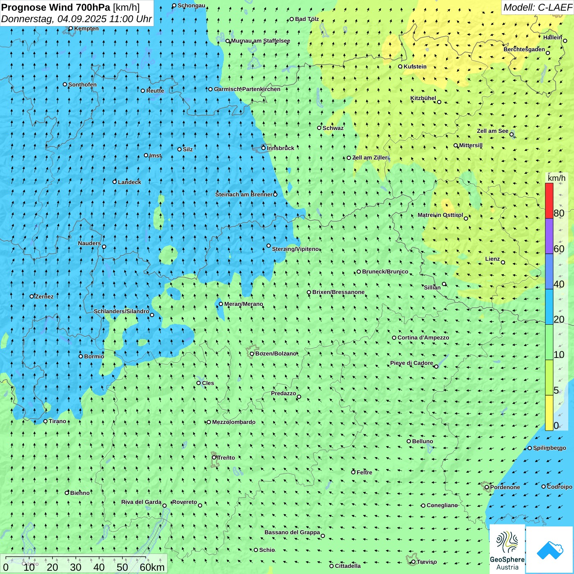
Task: Click the Belluno location marker
Action: [409, 441]
